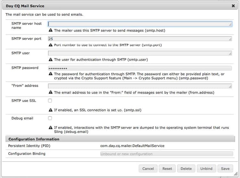Image resolution: width=240 pixels, height=178 pixels.
Task: Save the mail service configuration
Action: tap(225, 168)
